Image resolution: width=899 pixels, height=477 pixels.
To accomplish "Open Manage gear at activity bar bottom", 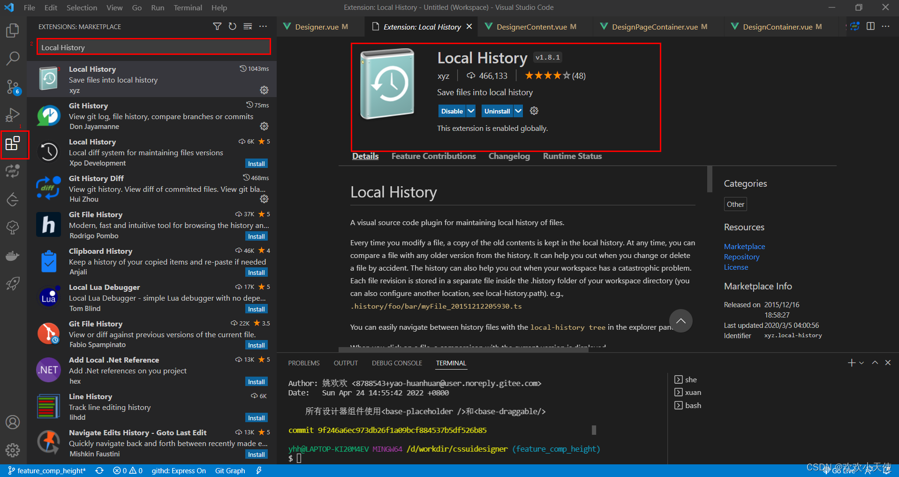I will pos(13,450).
